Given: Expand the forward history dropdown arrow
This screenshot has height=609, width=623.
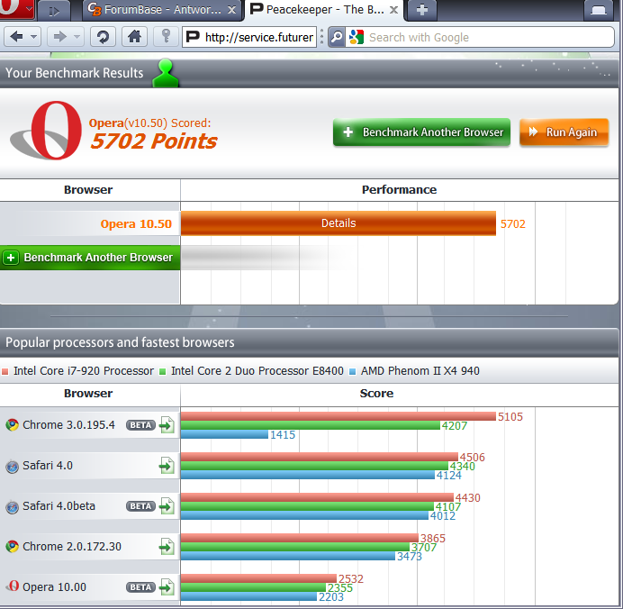Looking at the screenshot, I should coord(77,37).
